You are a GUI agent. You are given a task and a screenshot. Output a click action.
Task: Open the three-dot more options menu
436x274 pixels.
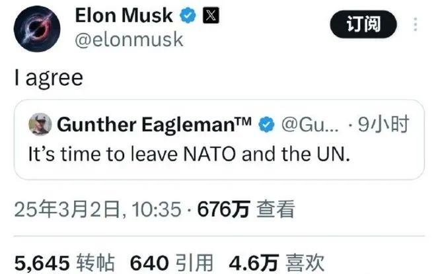point(415,25)
